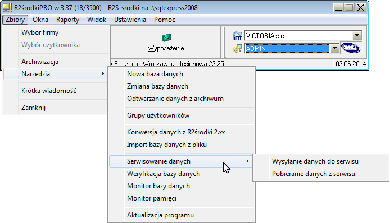Open the Narzędzia submenu arrow

click(102, 73)
